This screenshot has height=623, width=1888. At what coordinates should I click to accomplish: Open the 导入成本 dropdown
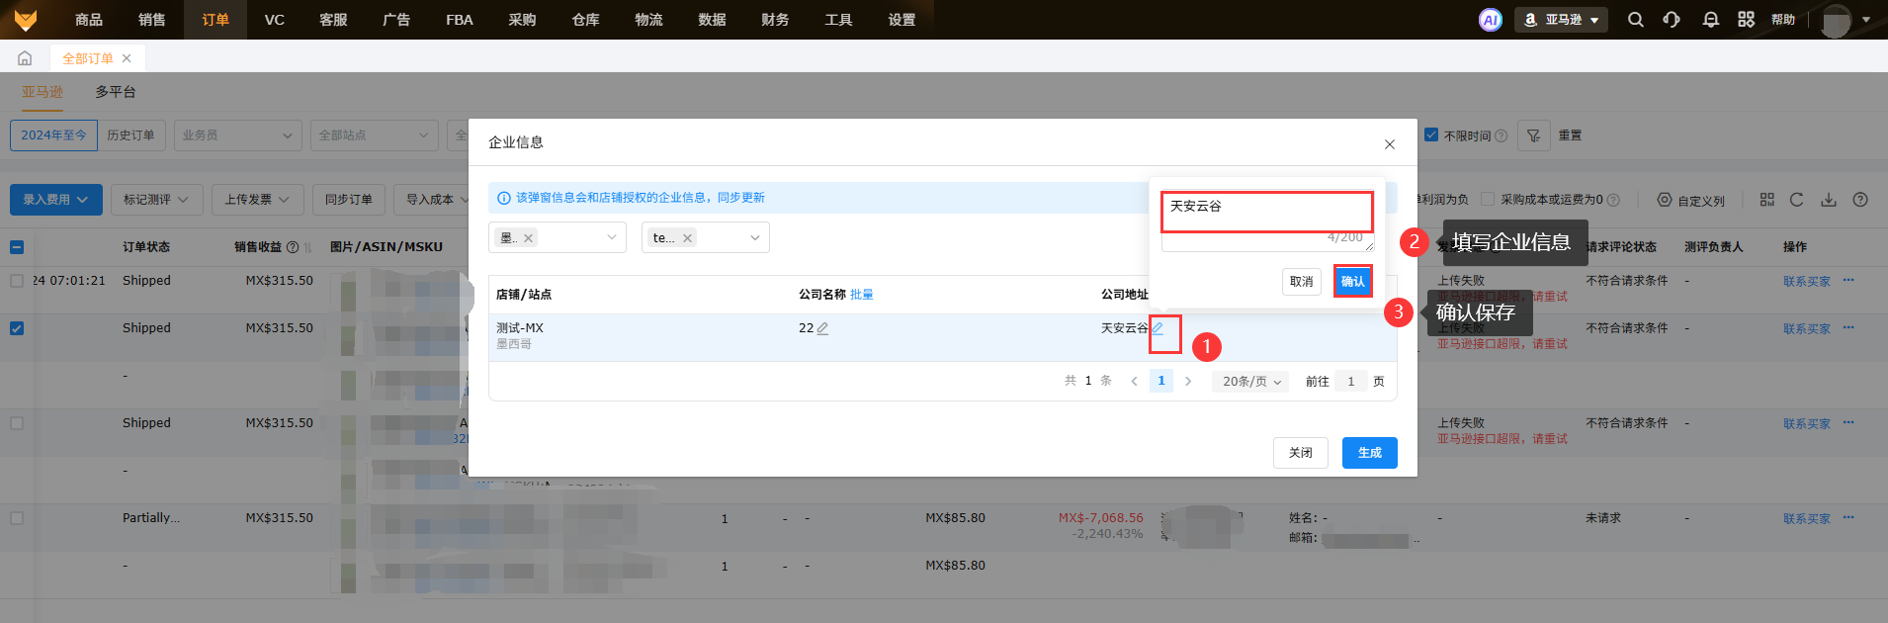pyautogui.click(x=431, y=200)
